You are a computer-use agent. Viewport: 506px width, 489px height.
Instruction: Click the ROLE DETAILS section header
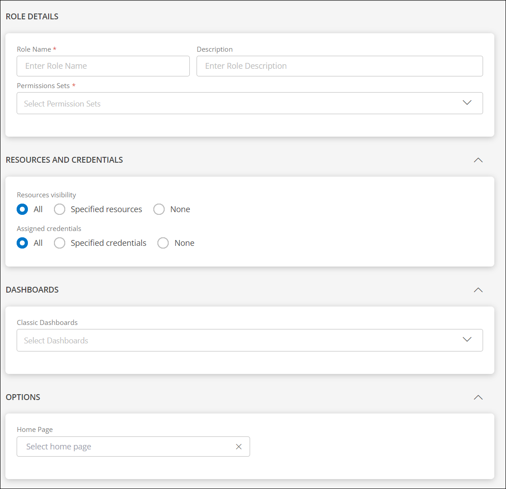point(31,16)
